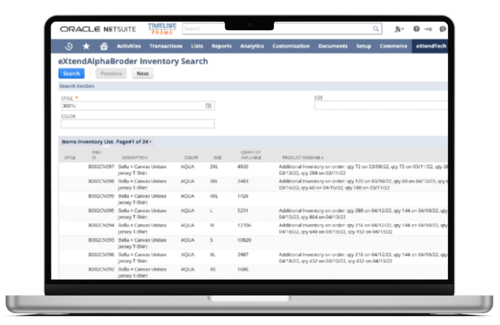The width and height of the screenshot is (500, 325).
Task: Open the Activities menu
Action: tap(129, 46)
